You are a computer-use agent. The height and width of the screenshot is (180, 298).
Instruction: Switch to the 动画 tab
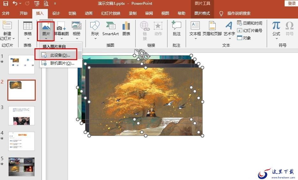click(x=89, y=13)
